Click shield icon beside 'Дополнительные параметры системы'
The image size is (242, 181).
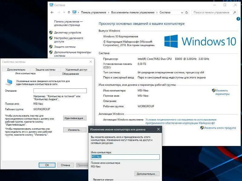coord(51,52)
